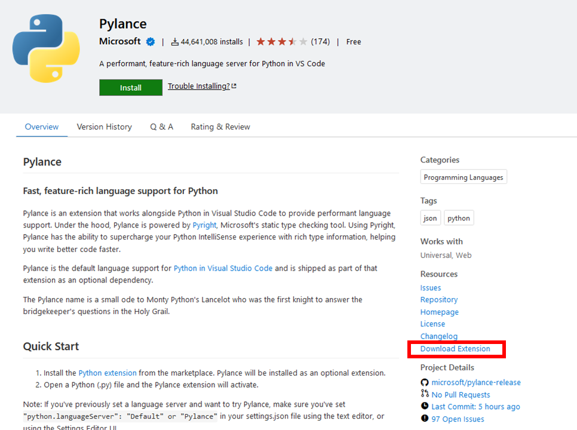
Task: Click the extension tagline under the publisher
Action: click(x=212, y=64)
